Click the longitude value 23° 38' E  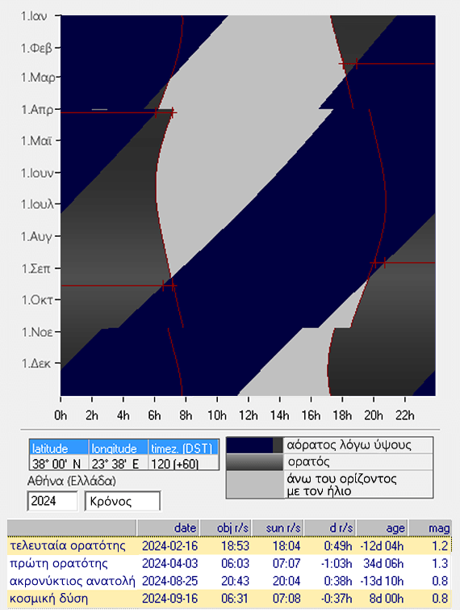click(x=119, y=463)
